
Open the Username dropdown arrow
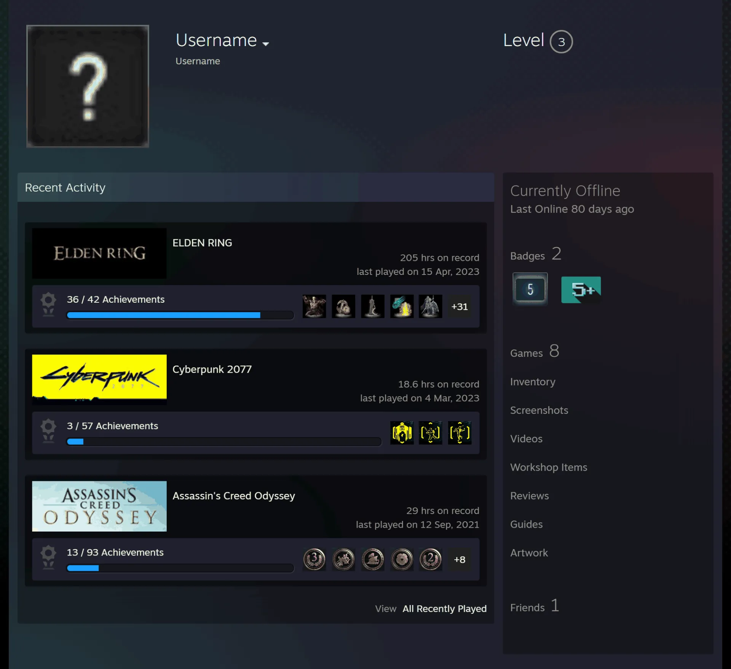(x=266, y=44)
